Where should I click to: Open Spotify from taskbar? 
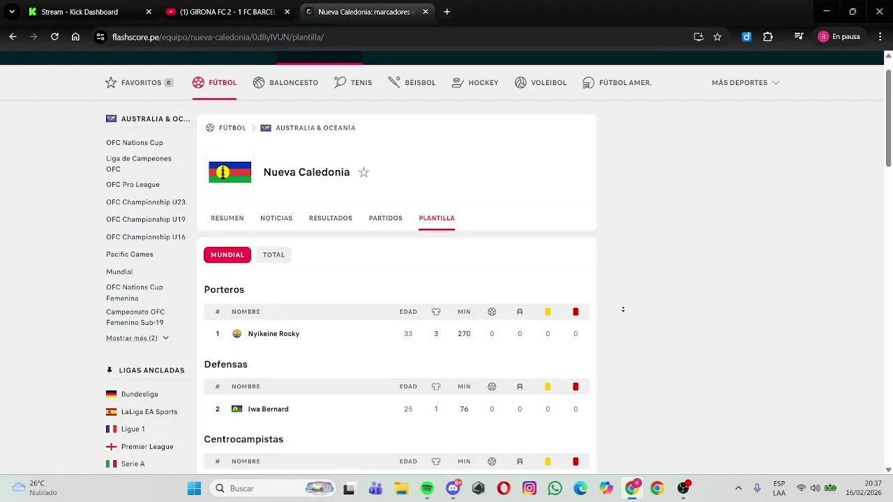coord(428,488)
